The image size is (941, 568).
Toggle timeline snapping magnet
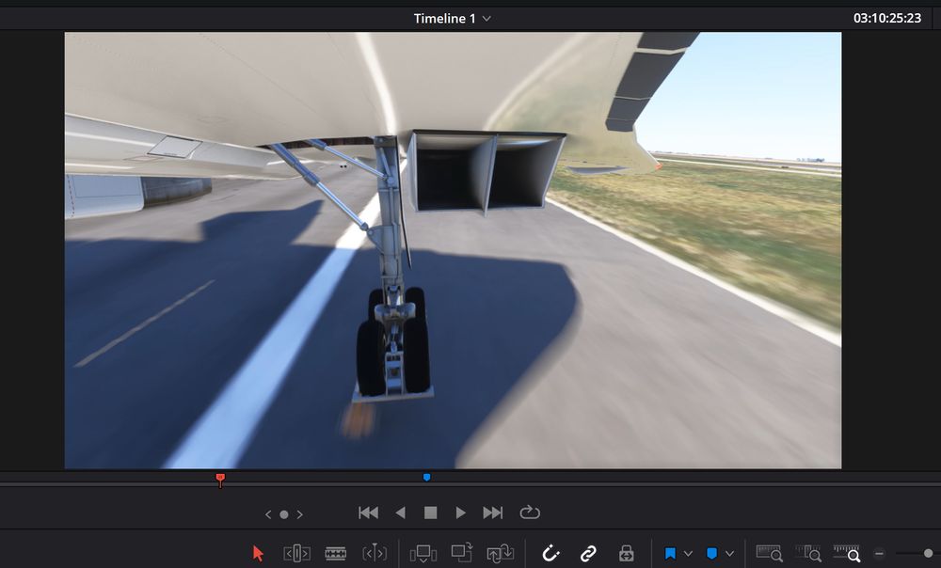point(550,553)
